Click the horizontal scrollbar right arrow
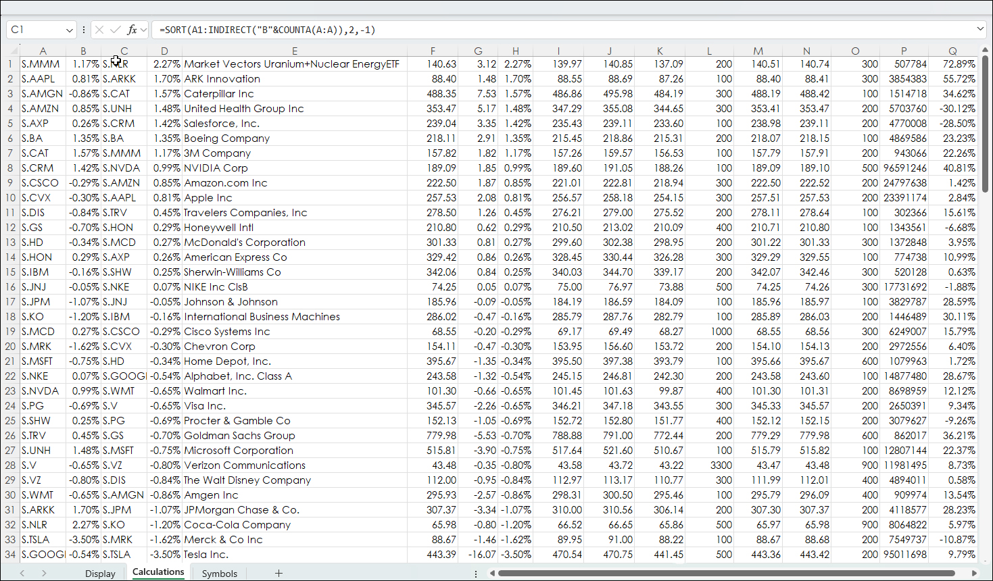The width and height of the screenshot is (993, 581). (x=974, y=573)
